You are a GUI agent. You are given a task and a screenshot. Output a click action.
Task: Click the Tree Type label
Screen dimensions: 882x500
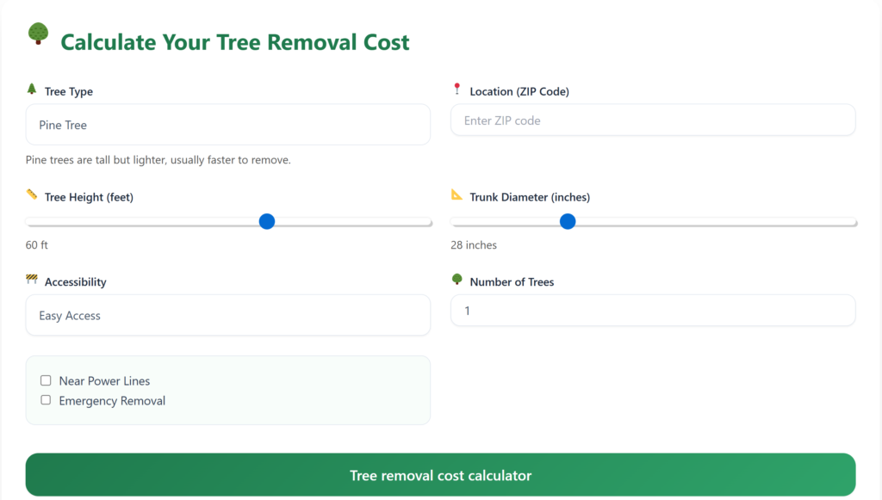pos(69,91)
